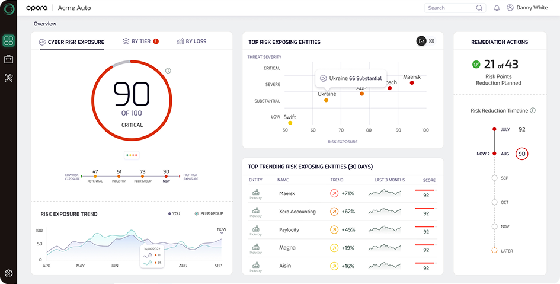Open the tools wrench icon in sidebar

[x=8, y=78]
